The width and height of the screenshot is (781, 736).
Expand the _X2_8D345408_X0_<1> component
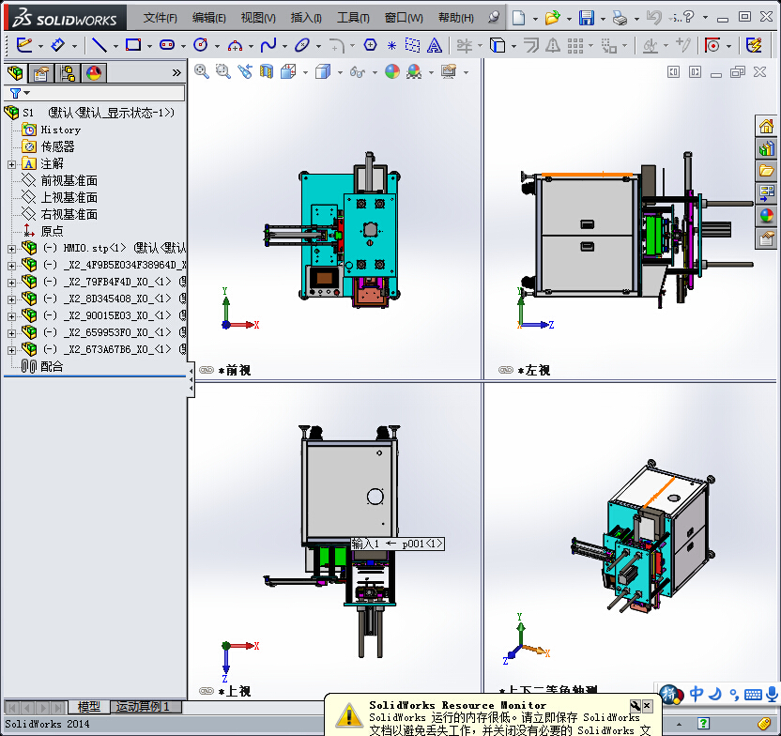tap(11, 299)
